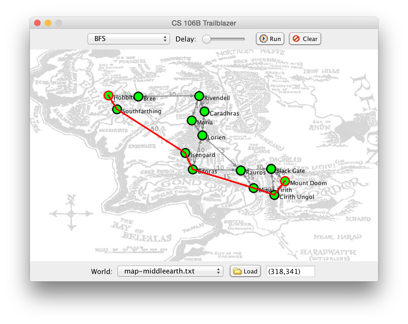Click the Rivendell node on map
408x324 pixels.
click(199, 96)
